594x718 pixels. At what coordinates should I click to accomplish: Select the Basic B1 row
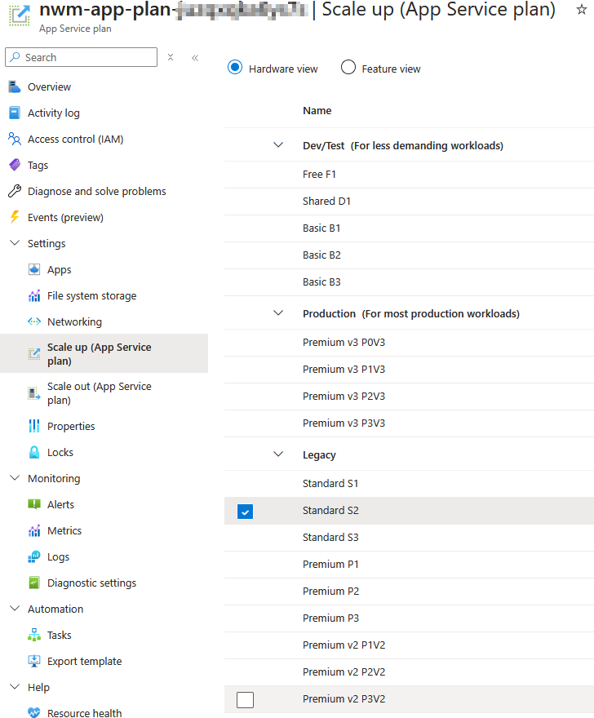click(409, 228)
